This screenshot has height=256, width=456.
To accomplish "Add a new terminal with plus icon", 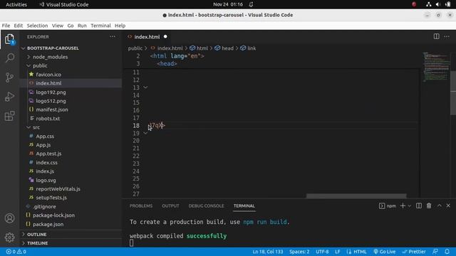I will click(x=403, y=206).
